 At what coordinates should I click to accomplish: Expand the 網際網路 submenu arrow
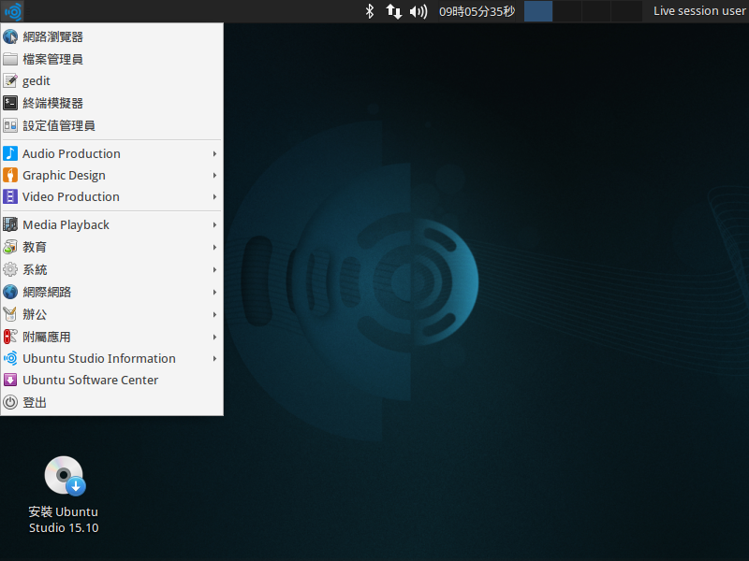click(x=215, y=292)
